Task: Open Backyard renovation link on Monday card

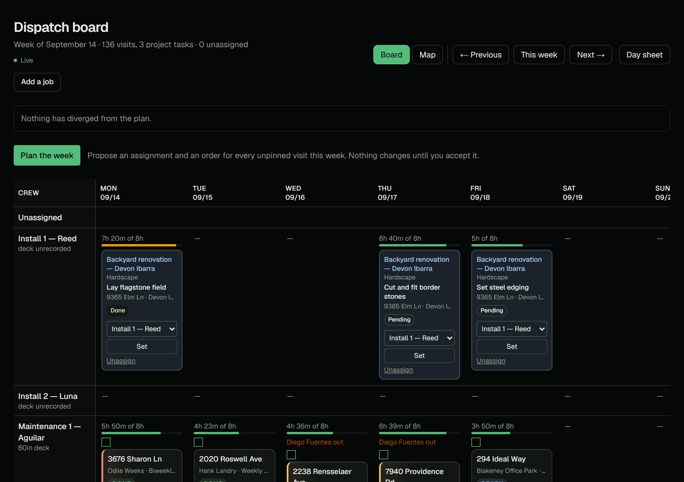Action: click(139, 264)
